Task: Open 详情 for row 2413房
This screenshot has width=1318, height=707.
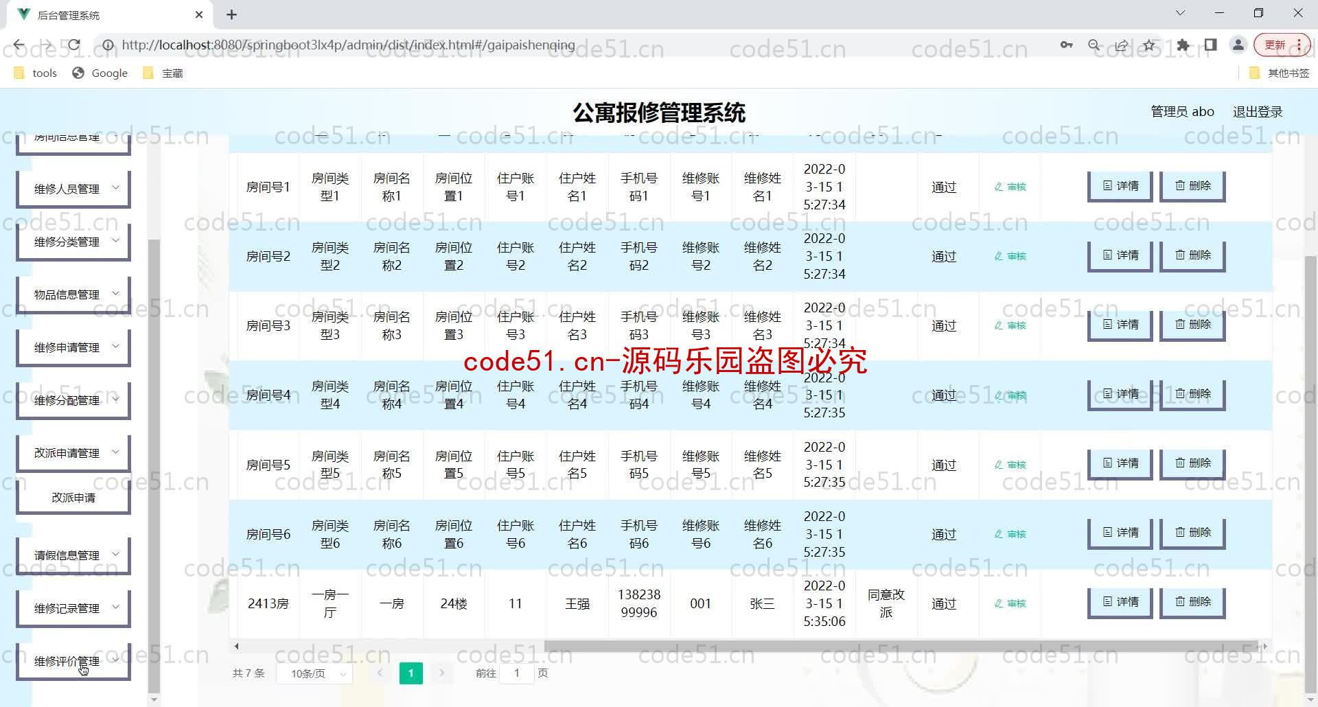Action: pos(1120,602)
